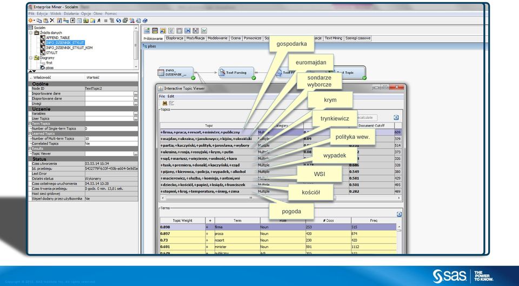Click the Topics table horizontal scrollbar
This screenshot has width=519, height=286.
click(281, 198)
